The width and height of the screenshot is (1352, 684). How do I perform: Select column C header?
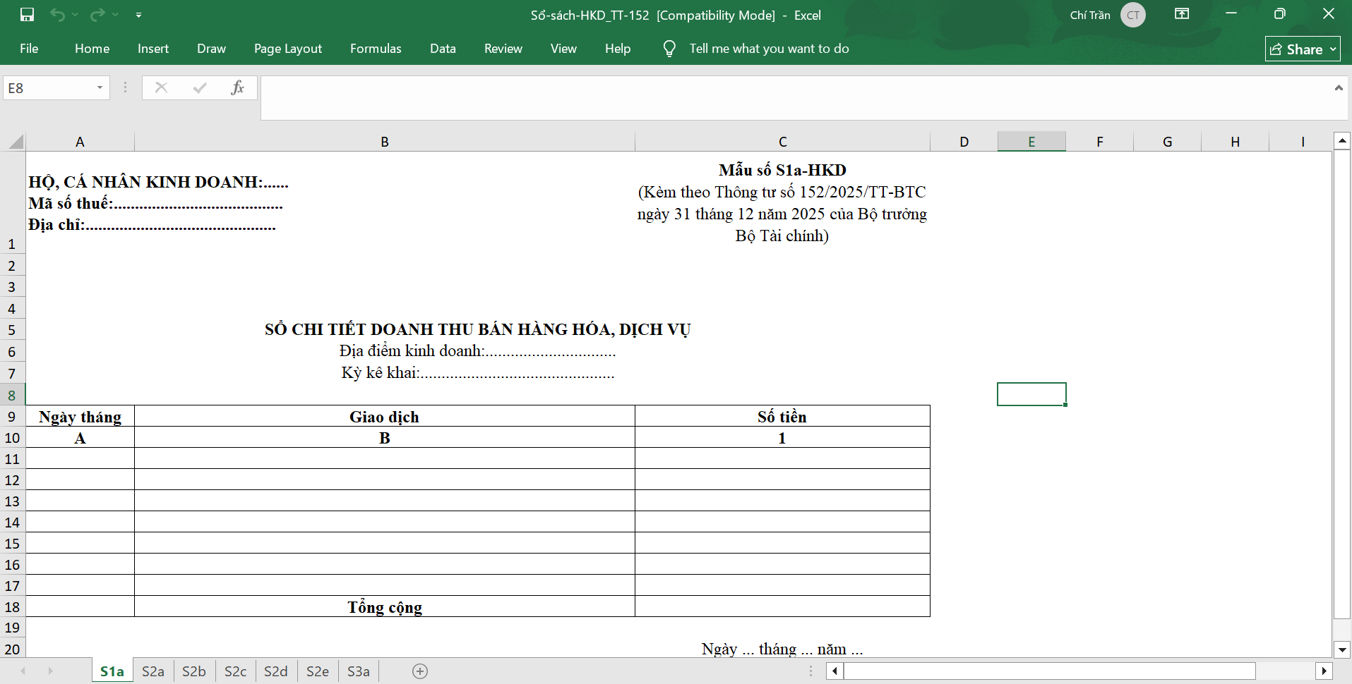coord(782,142)
